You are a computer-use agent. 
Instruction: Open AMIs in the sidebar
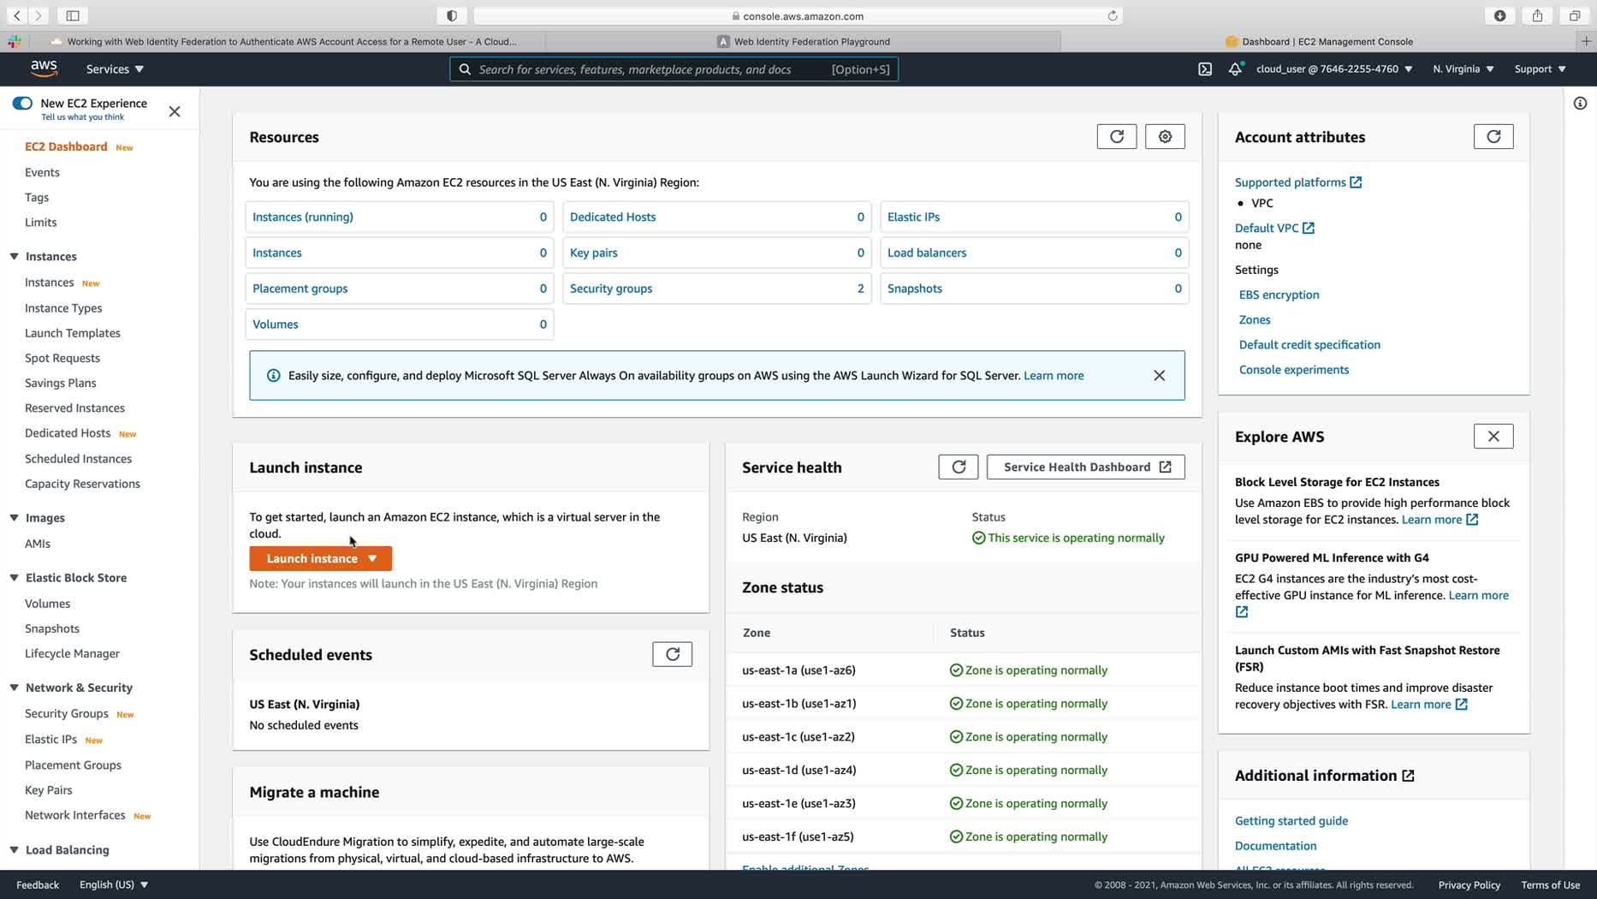click(x=38, y=544)
